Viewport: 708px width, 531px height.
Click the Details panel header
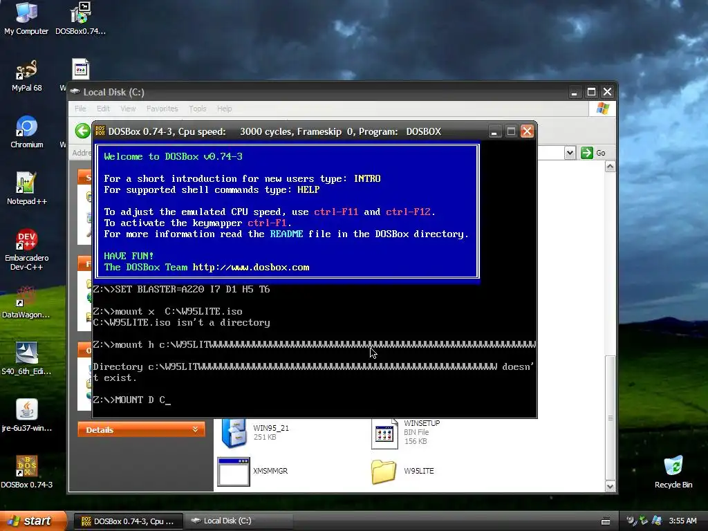(x=141, y=429)
